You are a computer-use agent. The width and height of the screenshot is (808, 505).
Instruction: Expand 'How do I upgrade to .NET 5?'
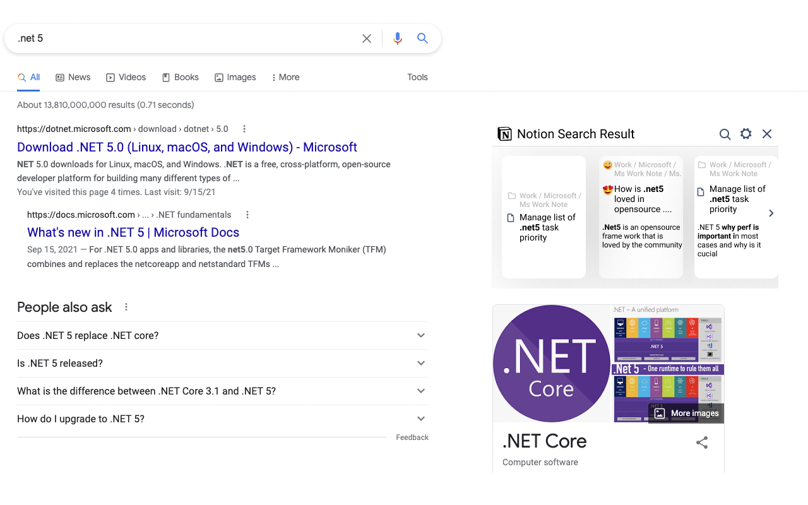coord(223,419)
